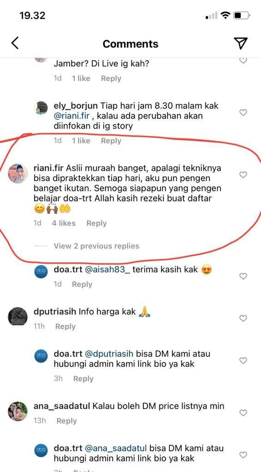Open dputriasih's dark profile avatar

18,316
